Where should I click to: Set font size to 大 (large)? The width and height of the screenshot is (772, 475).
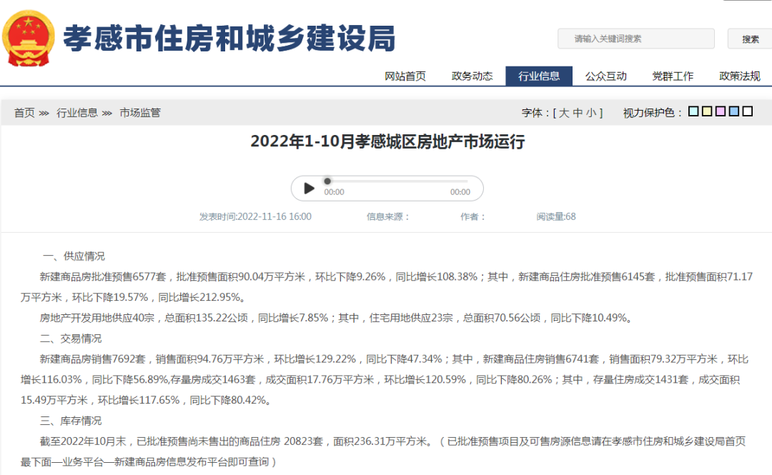coord(564,113)
